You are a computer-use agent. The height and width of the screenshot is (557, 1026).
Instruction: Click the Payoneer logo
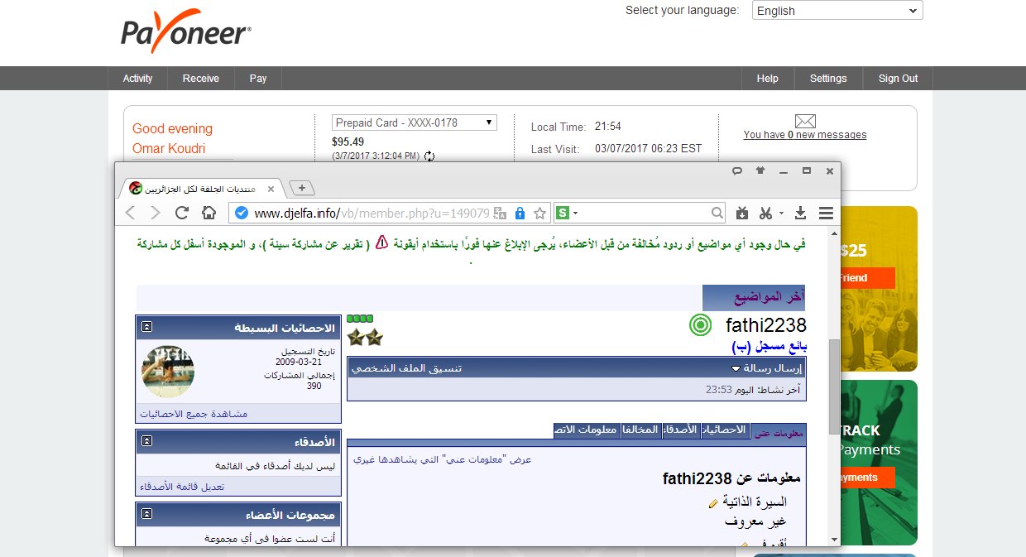pos(185,31)
